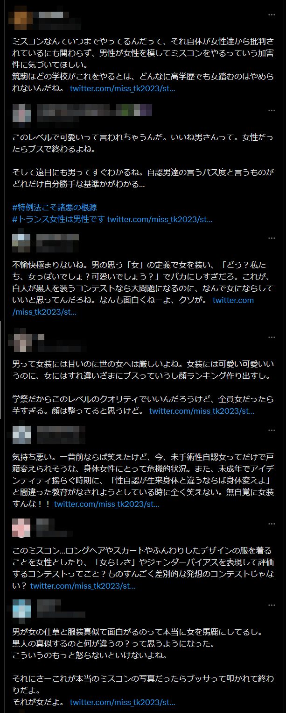
Task: Follow miss_tk2023 link after 無自覚に女装すんな！！
Action: pyautogui.click(x=107, y=504)
